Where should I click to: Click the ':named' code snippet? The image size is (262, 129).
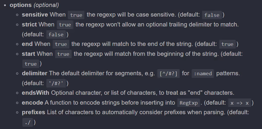(x=203, y=74)
